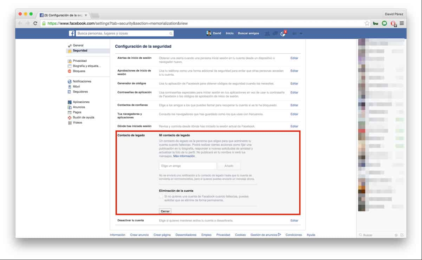Edit Dónde has iniciado sesión
The width and height of the screenshot is (422, 260).
click(x=294, y=126)
